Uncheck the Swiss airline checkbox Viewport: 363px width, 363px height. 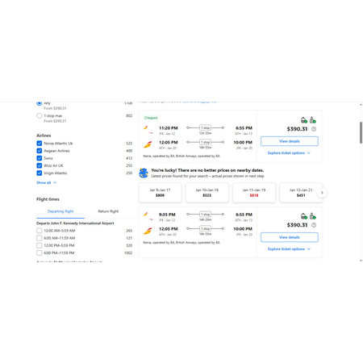pos(40,158)
